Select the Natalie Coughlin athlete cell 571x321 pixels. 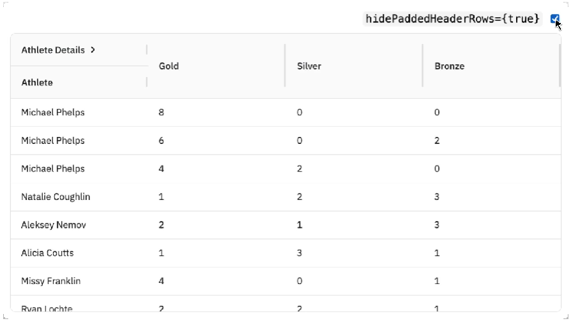tap(56, 197)
